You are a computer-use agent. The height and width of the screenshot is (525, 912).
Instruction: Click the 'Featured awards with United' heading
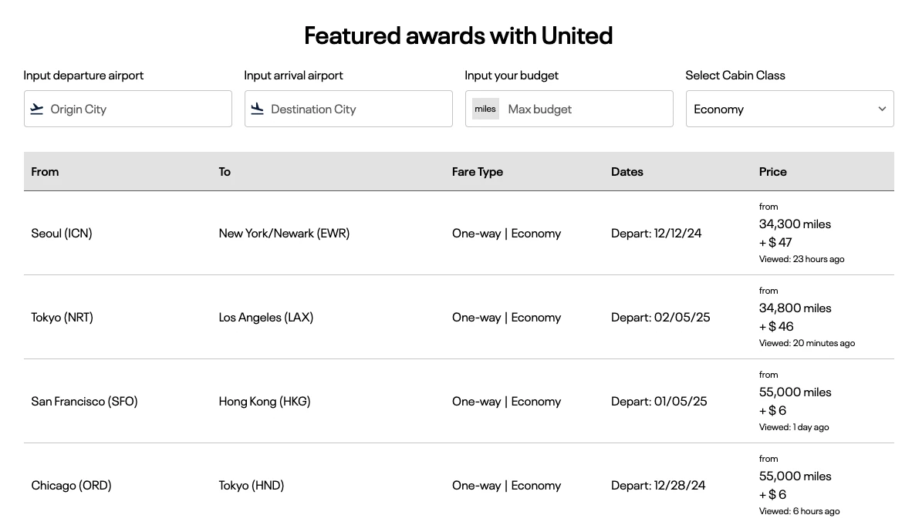pyautogui.click(x=458, y=35)
